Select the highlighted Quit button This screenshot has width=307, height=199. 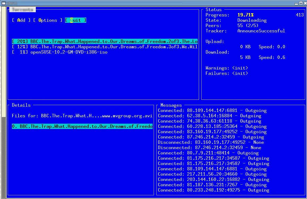tap(76, 20)
